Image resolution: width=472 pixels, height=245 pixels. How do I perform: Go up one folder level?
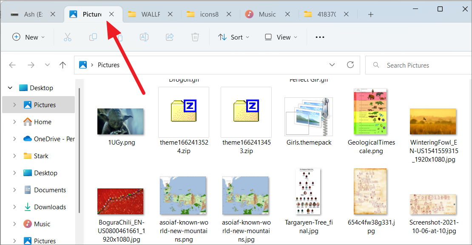[63, 65]
